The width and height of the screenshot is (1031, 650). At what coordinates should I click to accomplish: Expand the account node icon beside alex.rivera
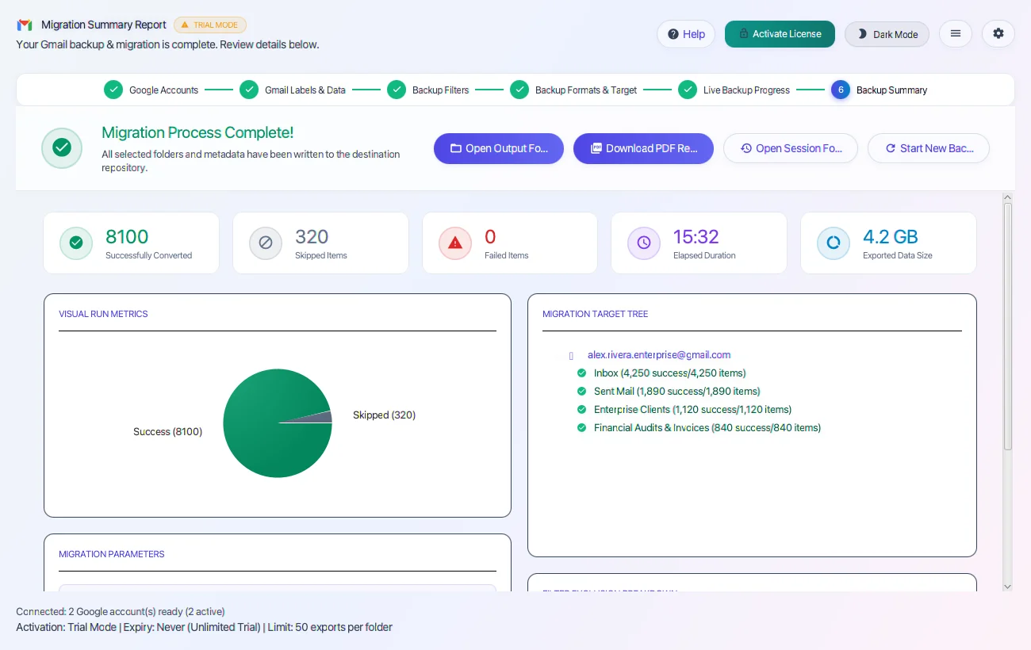pyautogui.click(x=571, y=356)
